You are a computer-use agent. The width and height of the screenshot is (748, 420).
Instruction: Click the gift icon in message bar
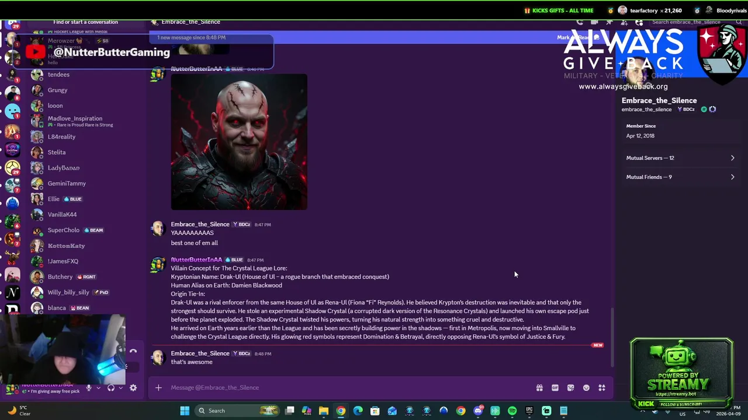[x=539, y=388]
